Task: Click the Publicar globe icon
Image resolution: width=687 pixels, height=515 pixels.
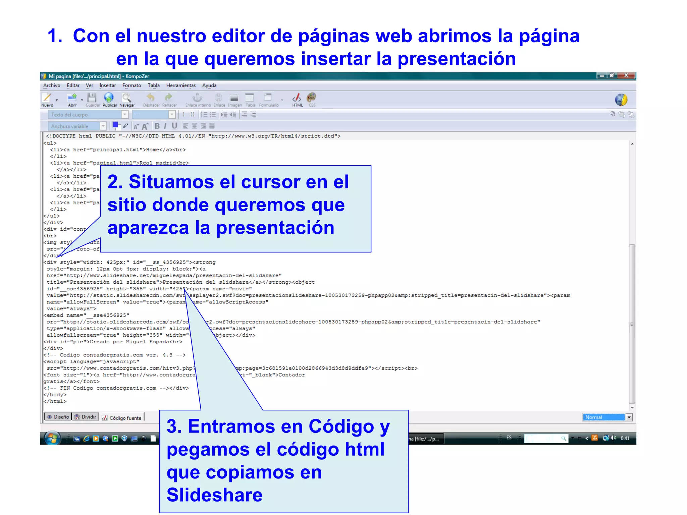Action: click(x=109, y=98)
